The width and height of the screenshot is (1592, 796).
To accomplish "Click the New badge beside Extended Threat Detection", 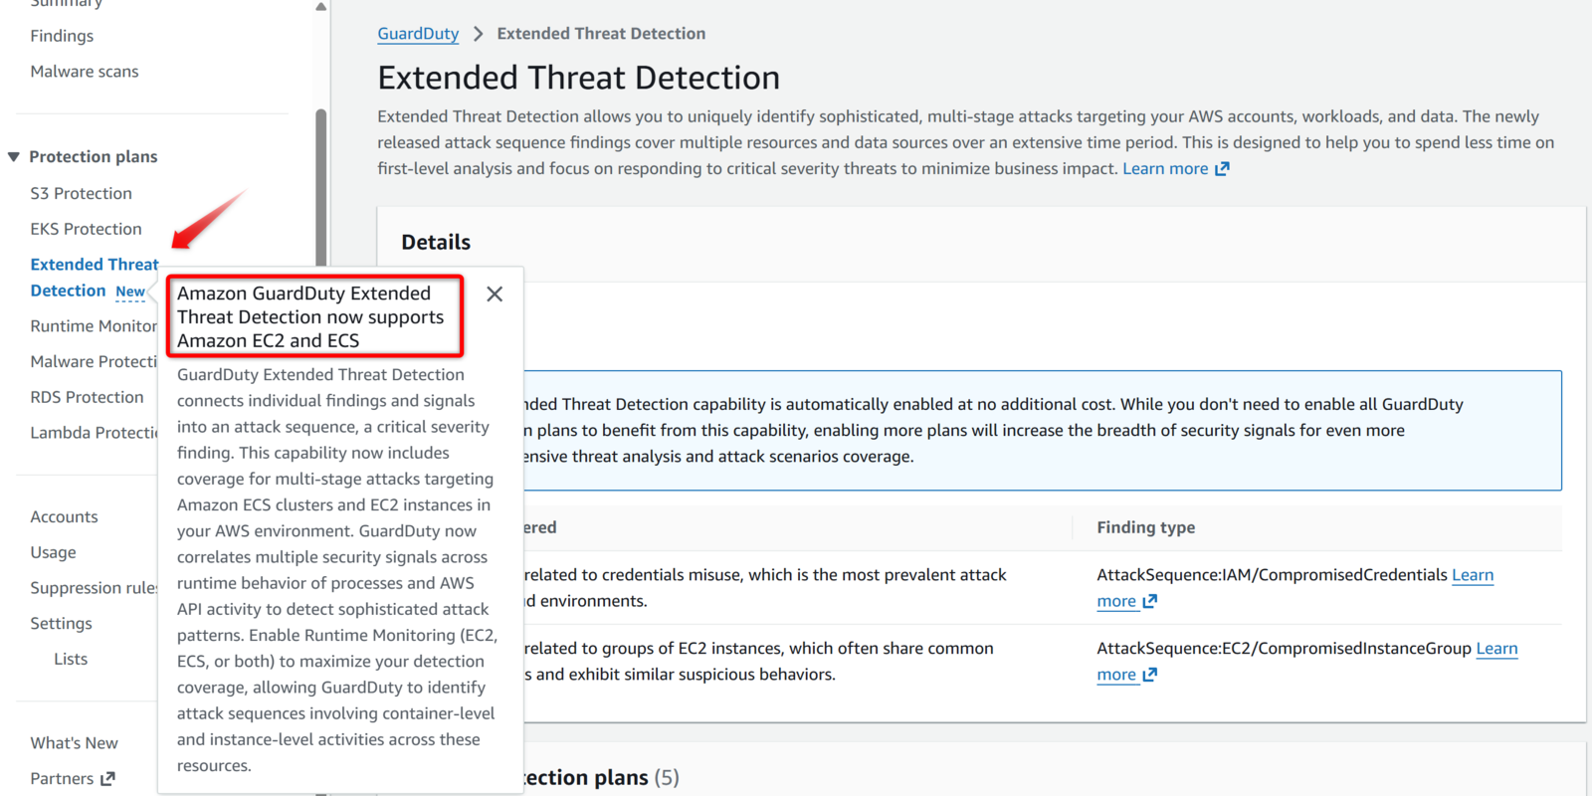I will tap(130, 292).
